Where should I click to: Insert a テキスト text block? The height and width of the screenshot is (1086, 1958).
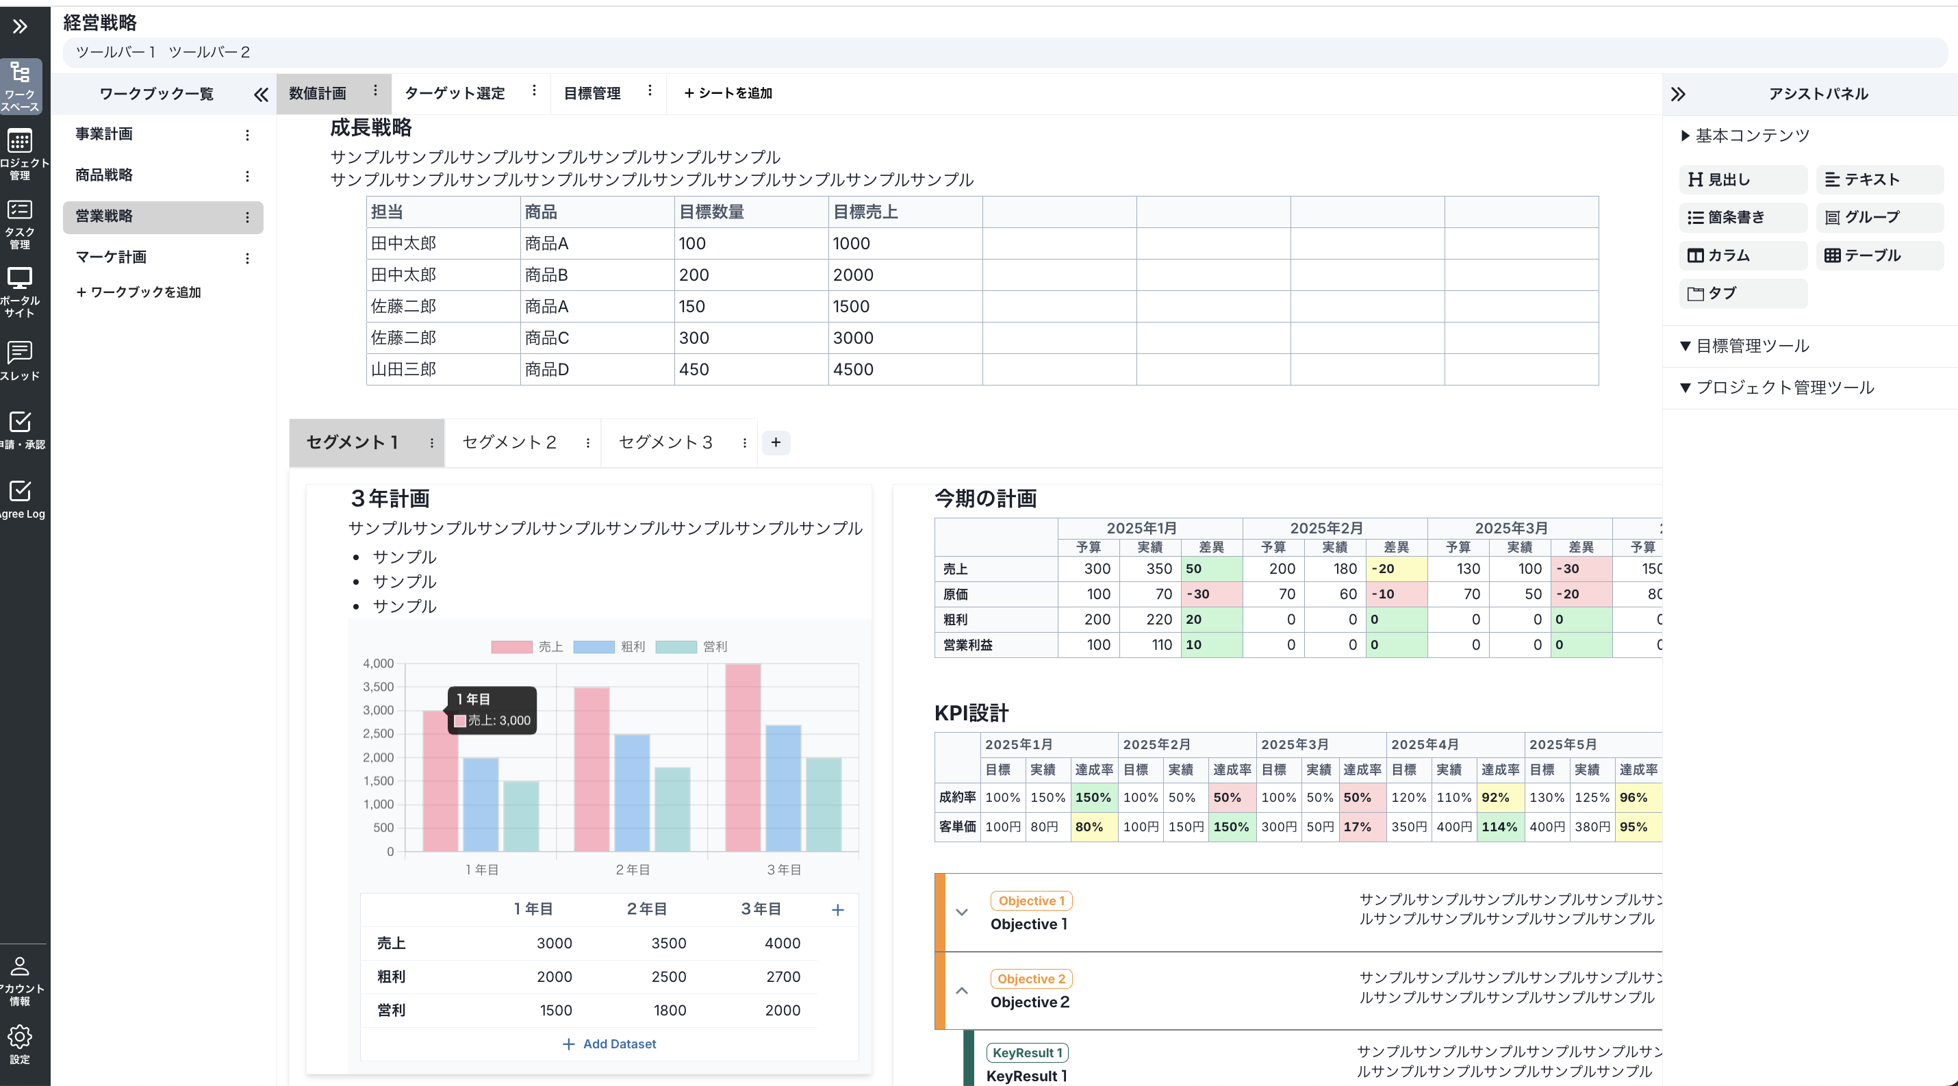pyautogui.click(x=1879, y=179)
